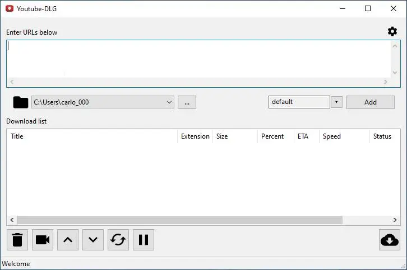Click the ETA column header
Image resolution: width=407 pixels, height=270 pixels.
[x=307, y=136]
